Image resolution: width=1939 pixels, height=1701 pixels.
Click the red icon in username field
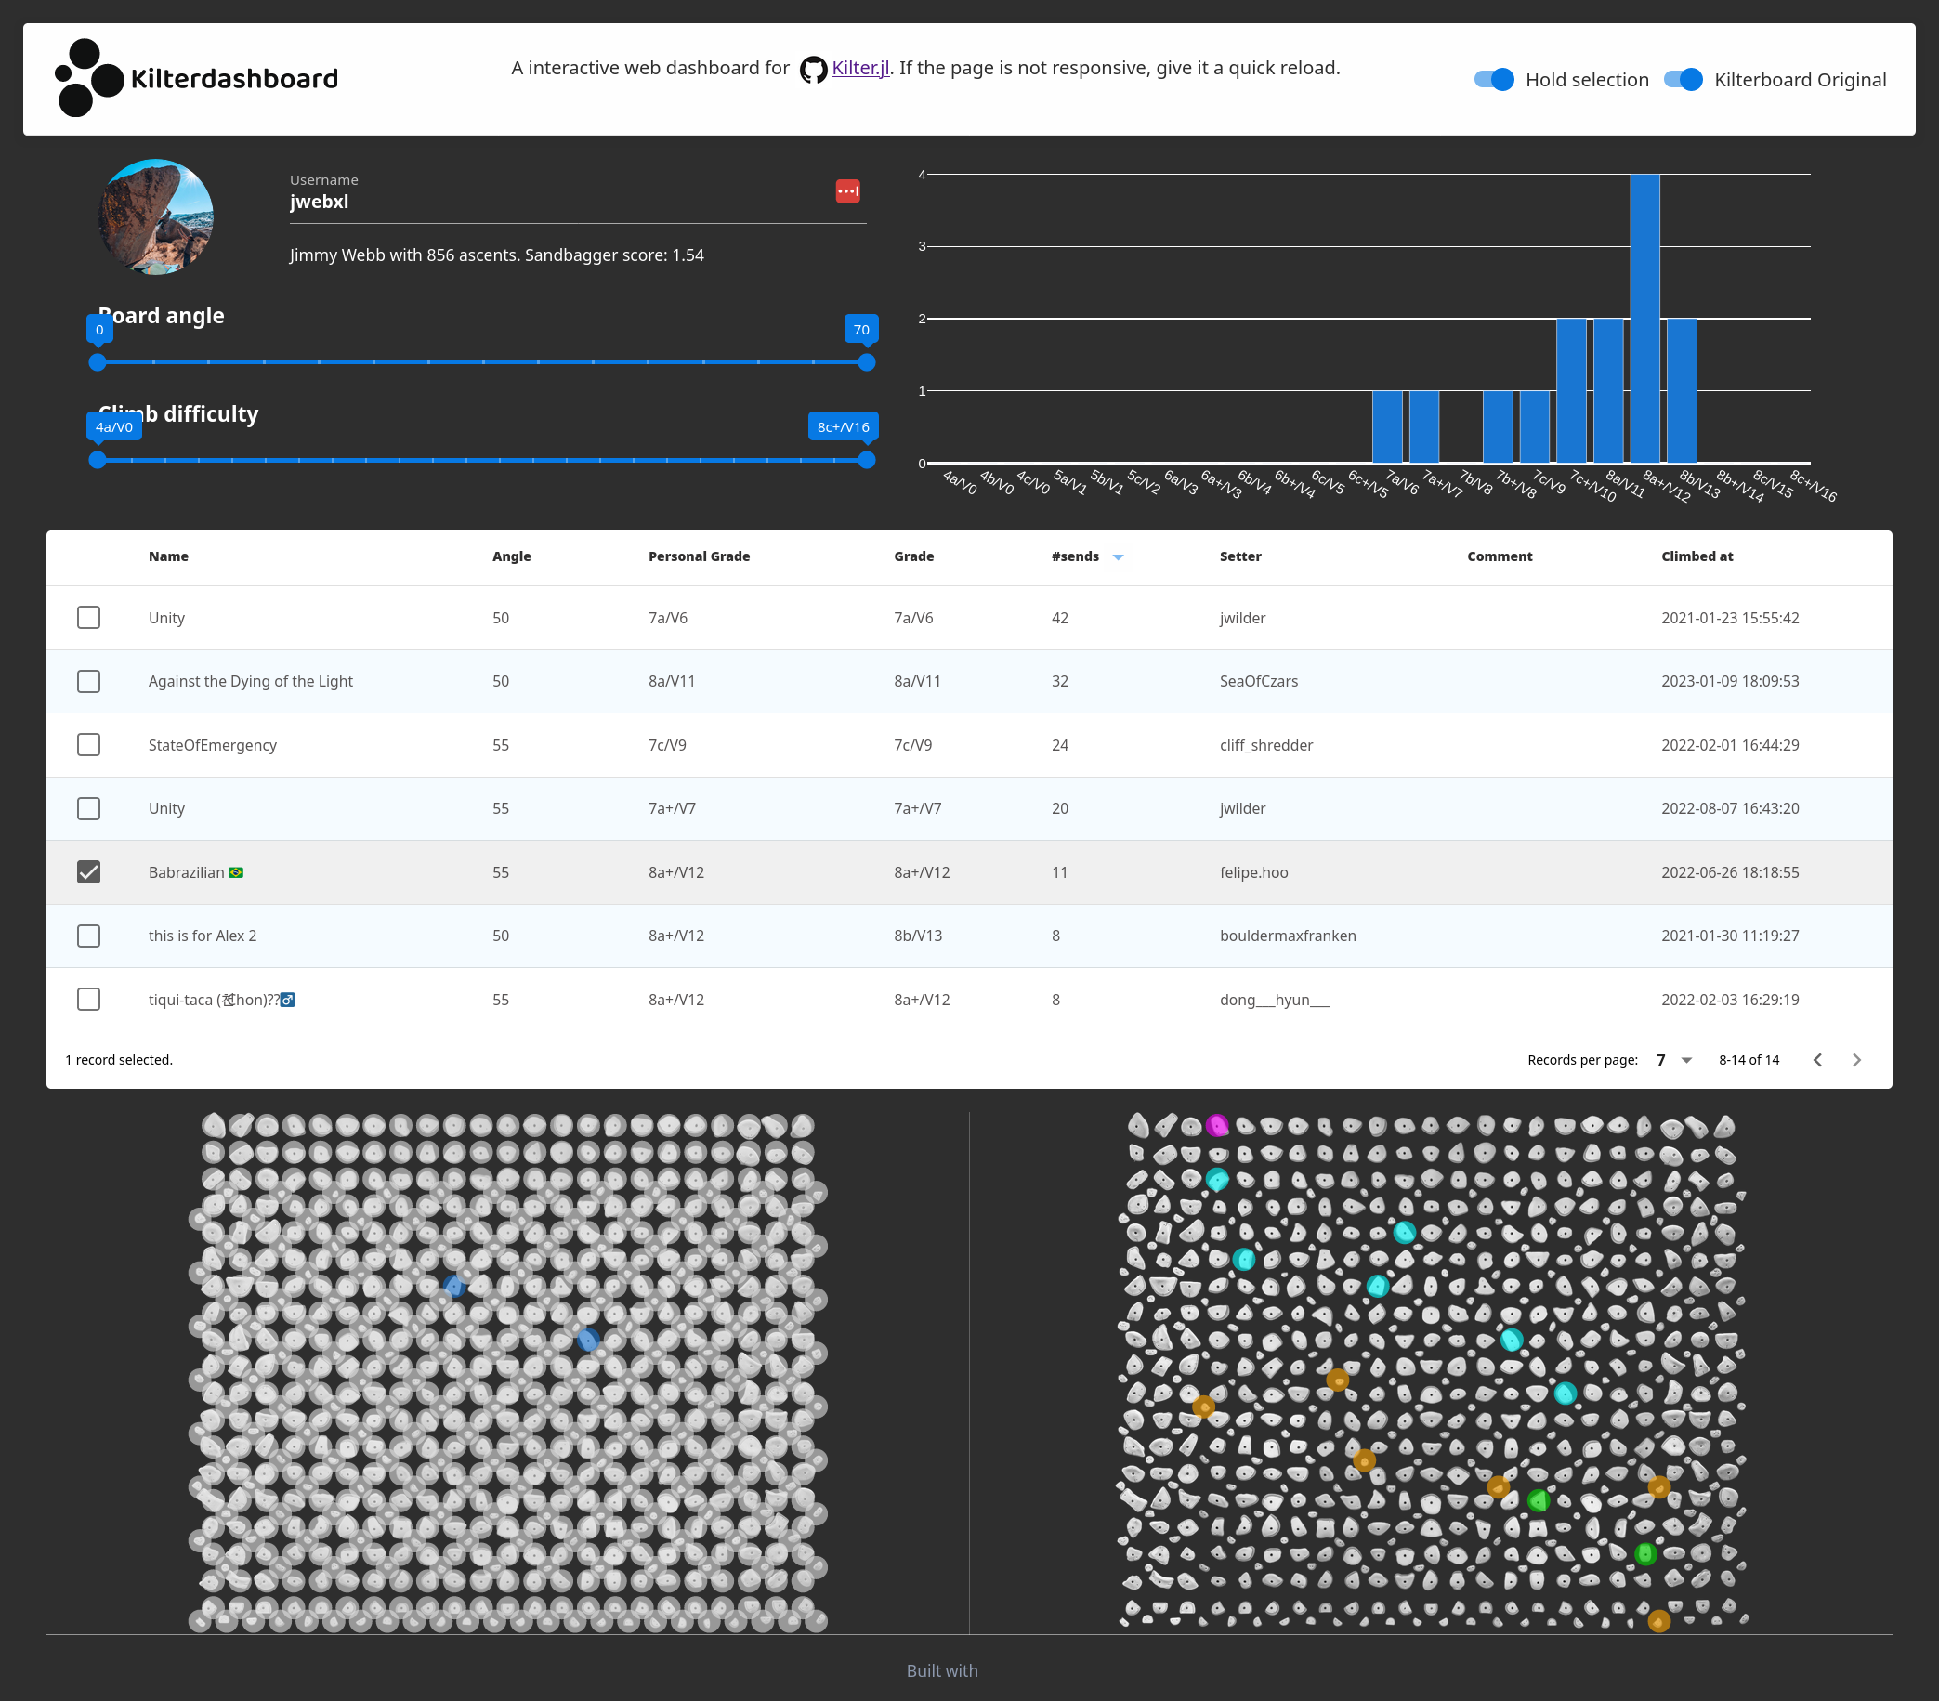(x=847, y=190)
